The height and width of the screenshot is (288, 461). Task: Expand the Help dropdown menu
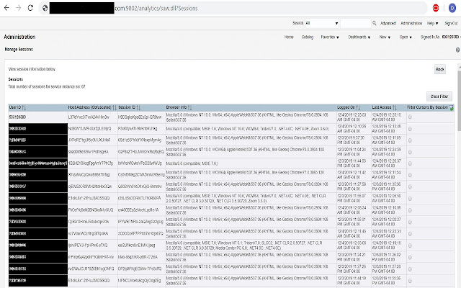[432, 23]
